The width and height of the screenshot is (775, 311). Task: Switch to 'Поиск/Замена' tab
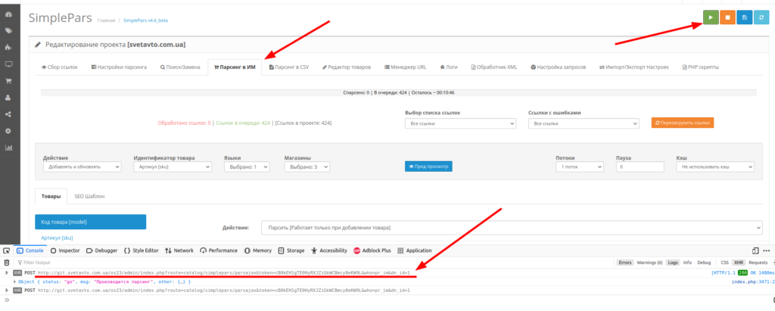pos(180,67)
